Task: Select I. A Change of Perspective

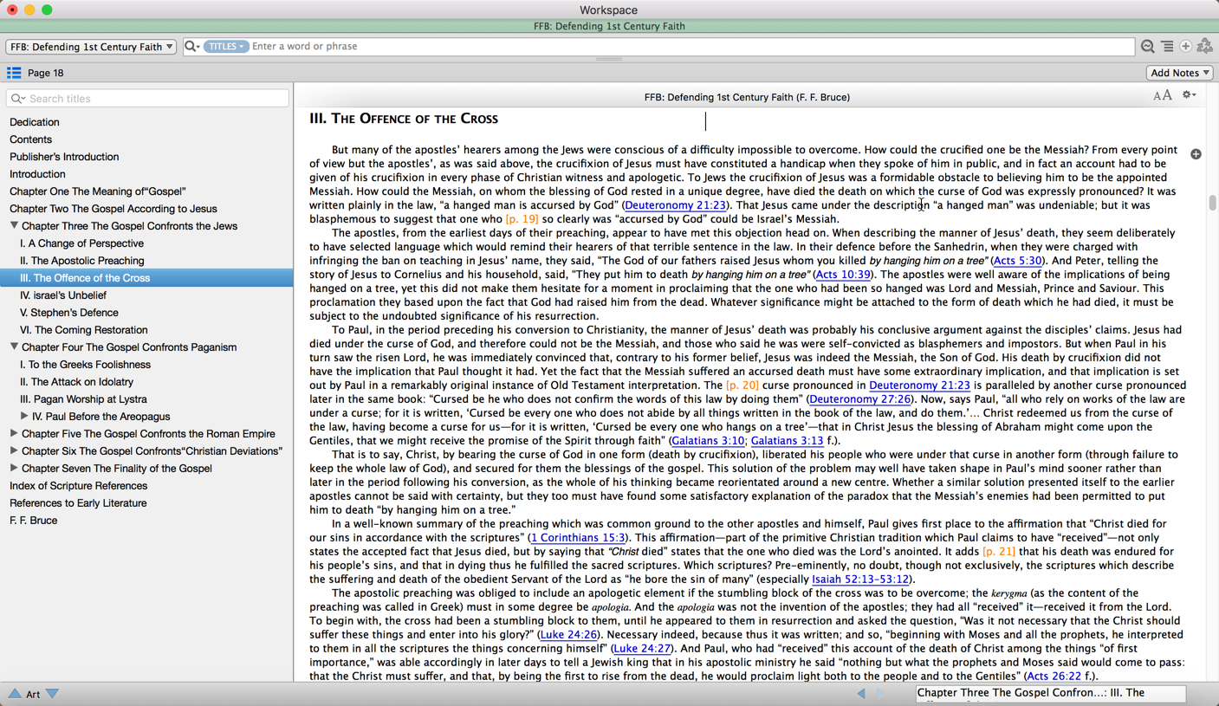Action: pos(81,243)
